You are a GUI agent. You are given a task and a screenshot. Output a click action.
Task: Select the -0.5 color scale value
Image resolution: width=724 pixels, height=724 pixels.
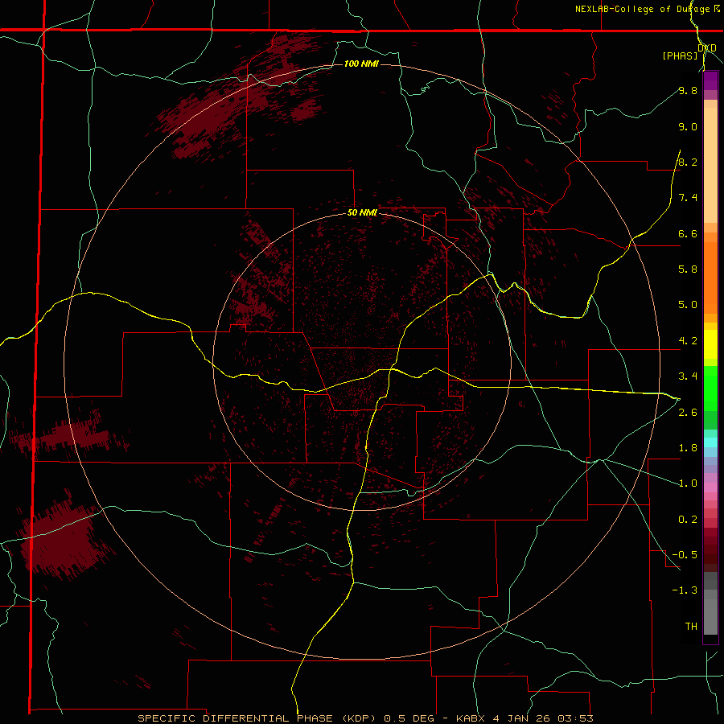coord(685,555)
